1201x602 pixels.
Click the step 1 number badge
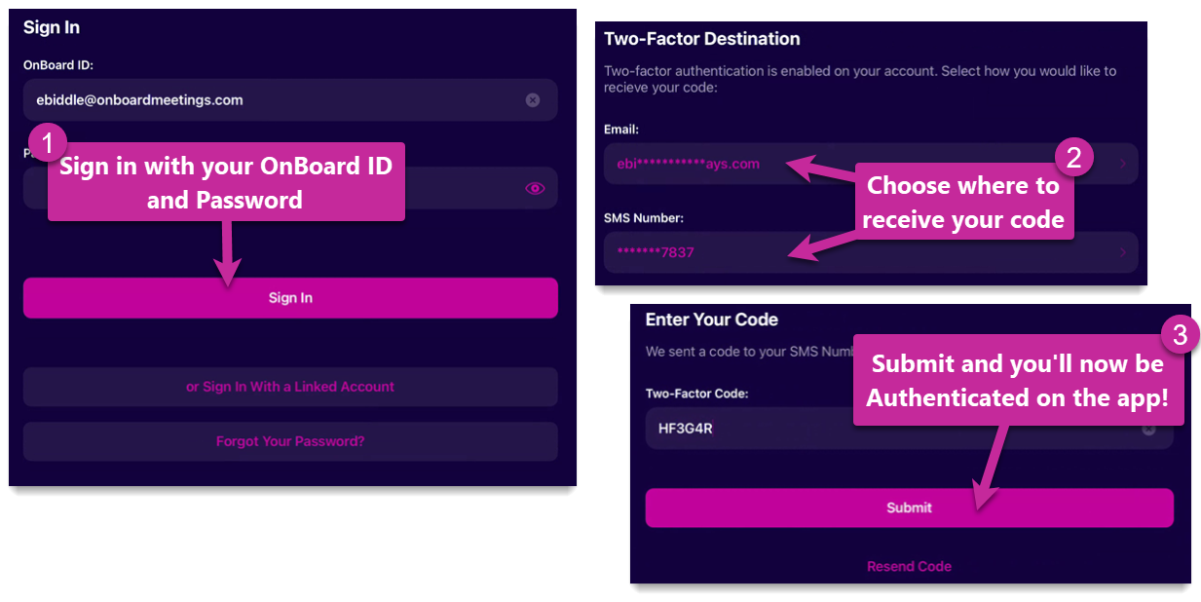pos(46,143)
